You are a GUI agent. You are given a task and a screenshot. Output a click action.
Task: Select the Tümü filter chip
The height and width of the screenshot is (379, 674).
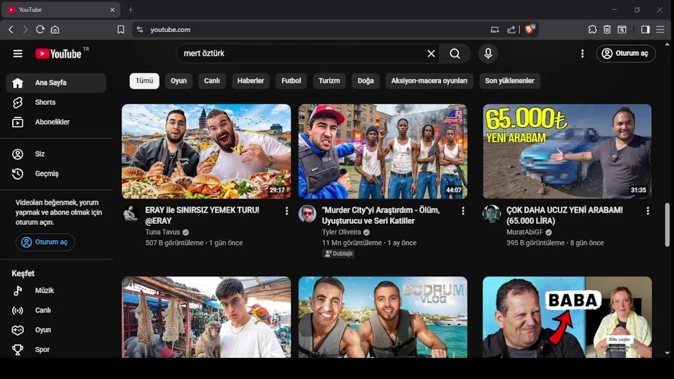click(144, 81)
